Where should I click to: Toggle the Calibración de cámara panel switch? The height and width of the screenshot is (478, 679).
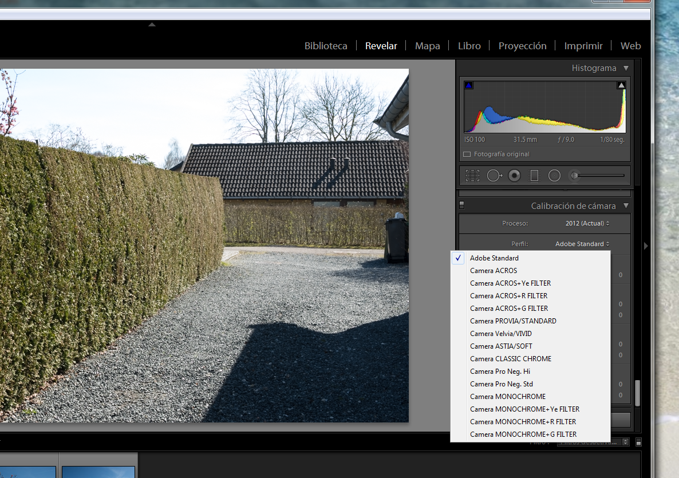[461, 205]
